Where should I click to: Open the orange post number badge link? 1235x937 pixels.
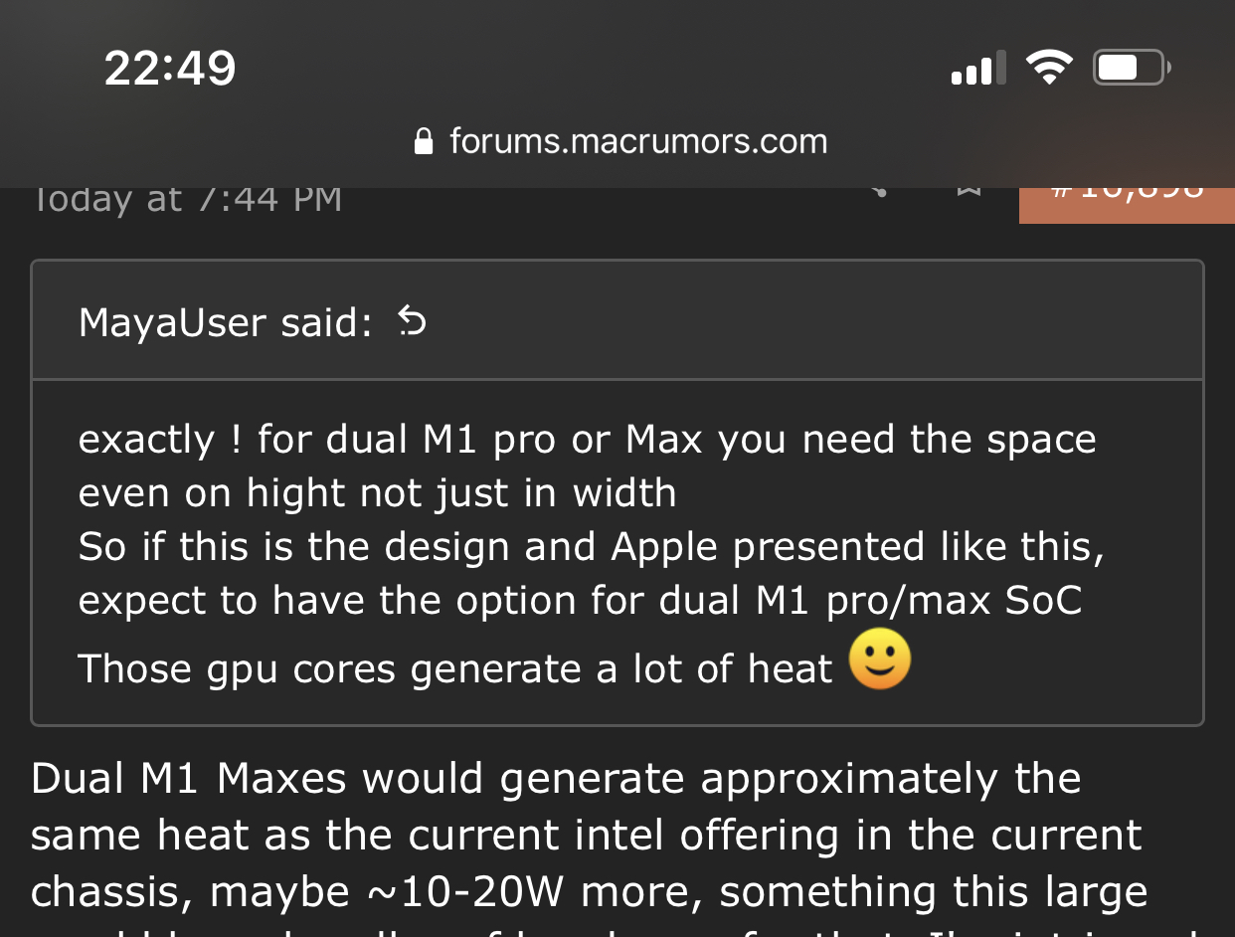pos(1127,199)
